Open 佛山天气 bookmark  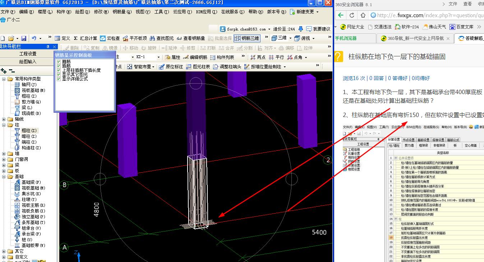(x=435, y=27)
